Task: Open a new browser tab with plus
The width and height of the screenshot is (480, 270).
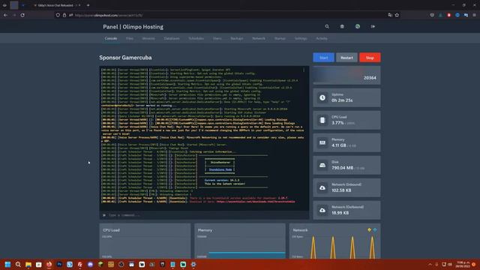Action: tap(88, 5)
